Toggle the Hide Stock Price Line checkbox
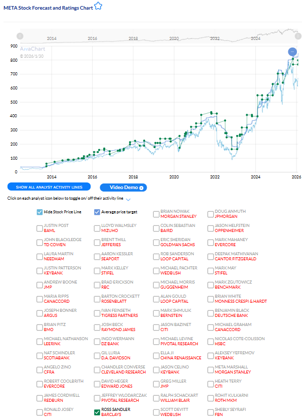This screenshot has width=305, height=419. [39, 212]
